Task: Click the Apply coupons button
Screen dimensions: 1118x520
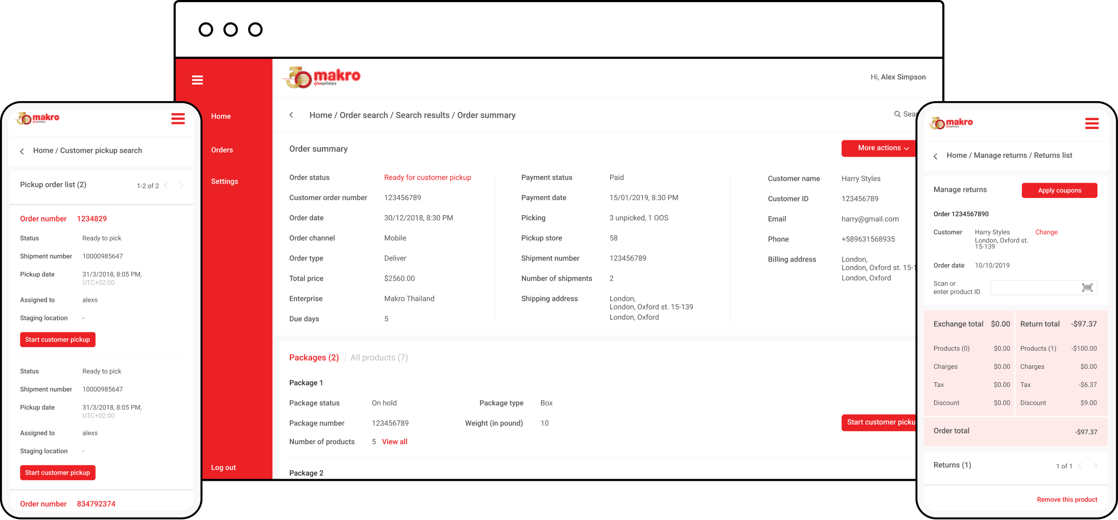Action: [x=1059, y=190]
